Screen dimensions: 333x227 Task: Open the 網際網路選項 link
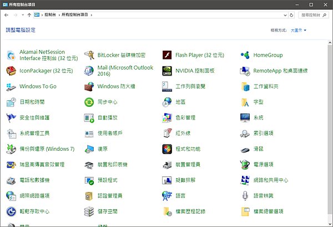pyautogui.click(x=34, y=196)
